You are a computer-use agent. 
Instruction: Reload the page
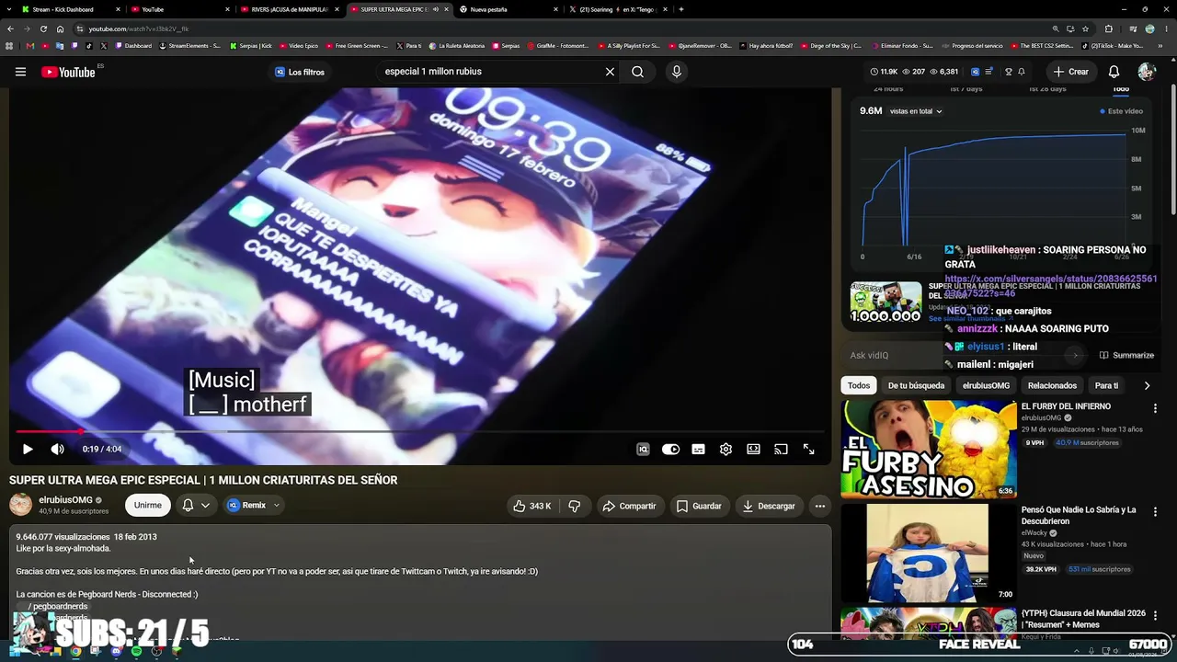tap(45, 29)
